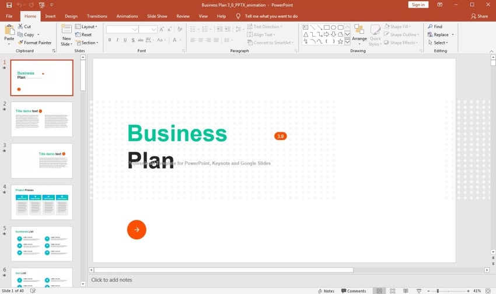The width and height of the screenshot is (496, 294).
Task: Switch to Slide Sorter view icon
Action: click(393, 290)
